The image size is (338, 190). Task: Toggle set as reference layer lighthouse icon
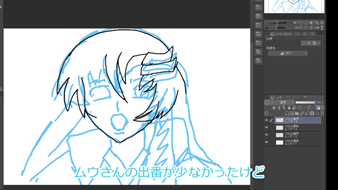279,108
